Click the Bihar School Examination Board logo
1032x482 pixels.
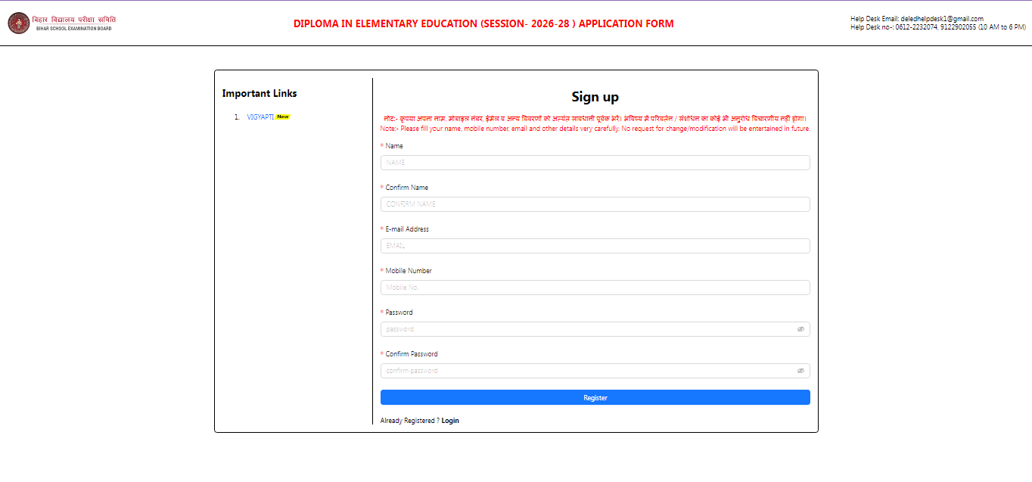pyautogui.click(x=20, y=23)
